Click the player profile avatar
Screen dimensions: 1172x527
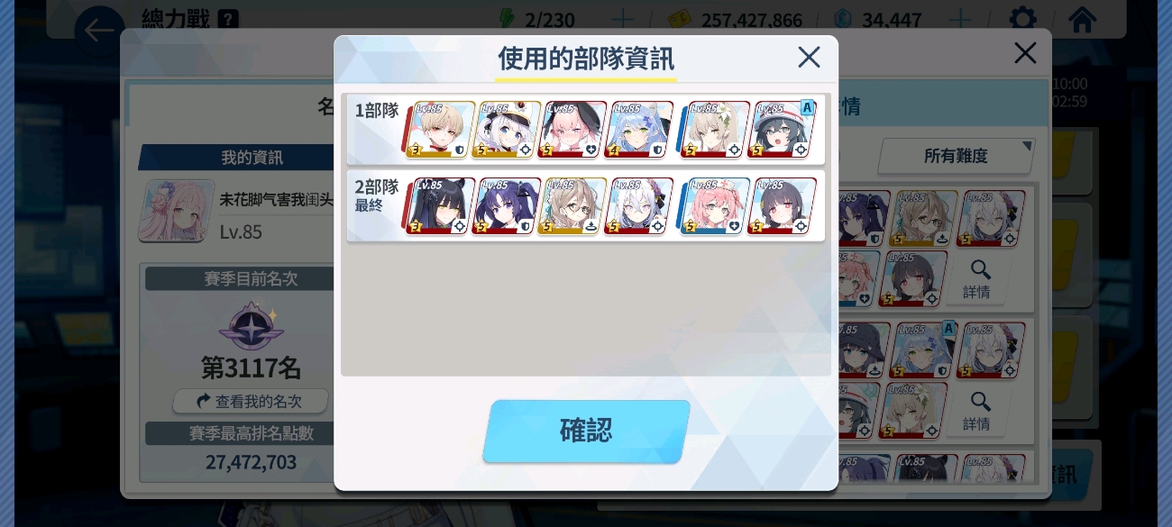[x=173, y=211]
